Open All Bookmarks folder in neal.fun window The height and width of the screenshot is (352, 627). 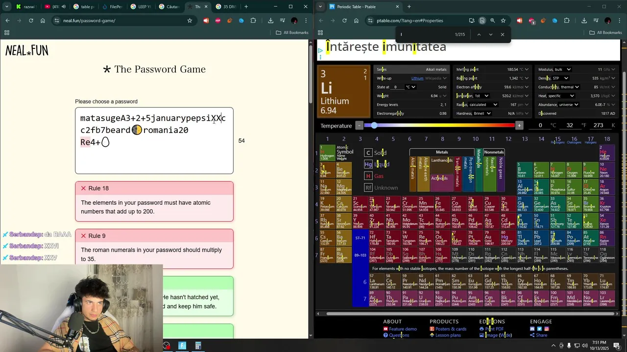(292, 33)
